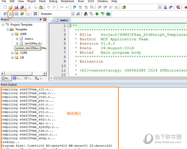Save all files with the multi-disk icon
Viewport: 187px width, 149px height.
click(22, 7)
